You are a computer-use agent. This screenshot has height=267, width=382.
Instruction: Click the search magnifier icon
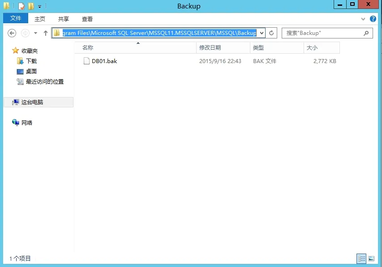pos(366,33)
